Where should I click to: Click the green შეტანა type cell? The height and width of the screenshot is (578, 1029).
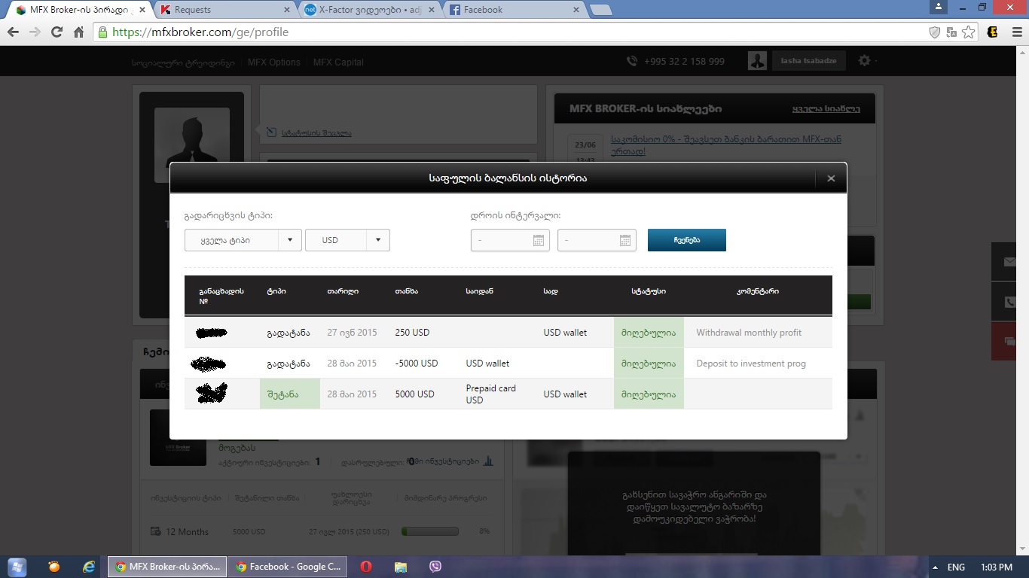(290, 394)
